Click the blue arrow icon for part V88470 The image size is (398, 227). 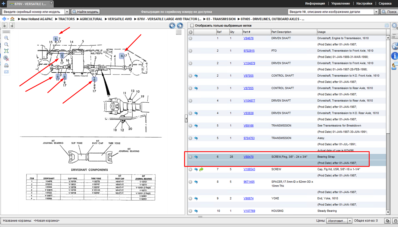click(196, 157)
